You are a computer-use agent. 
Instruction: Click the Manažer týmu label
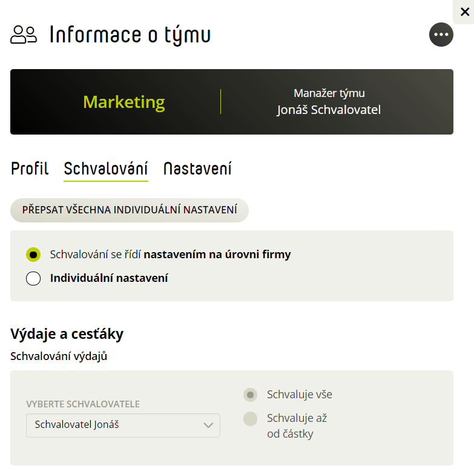329,93
